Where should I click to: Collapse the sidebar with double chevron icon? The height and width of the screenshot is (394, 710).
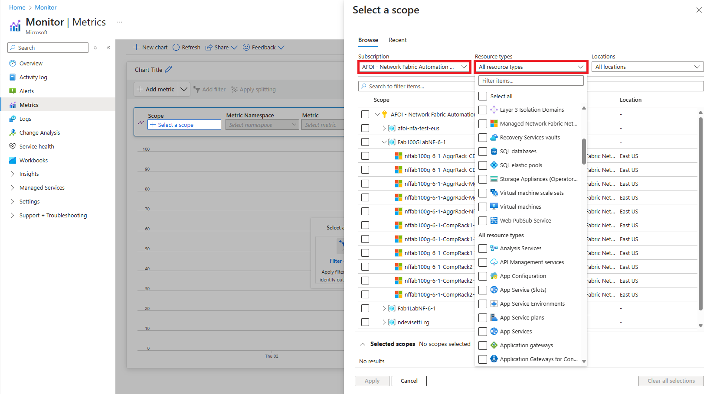point(108,48)
